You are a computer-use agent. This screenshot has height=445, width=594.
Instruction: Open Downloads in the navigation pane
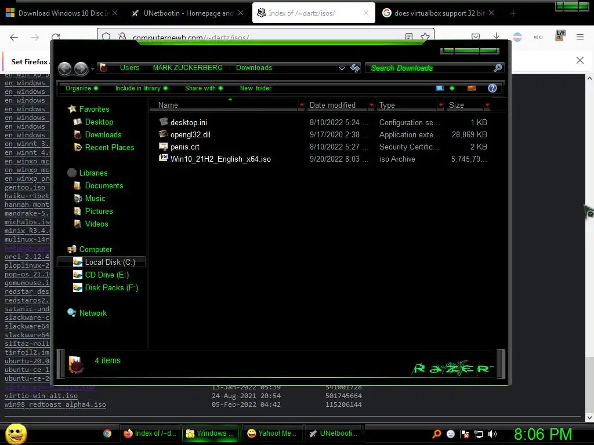click(103, 134)
